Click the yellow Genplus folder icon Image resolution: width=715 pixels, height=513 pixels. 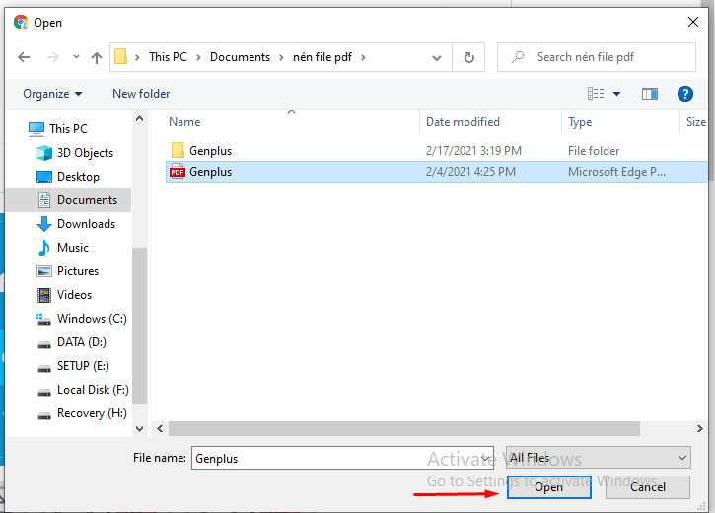click(x=178, y=150)
